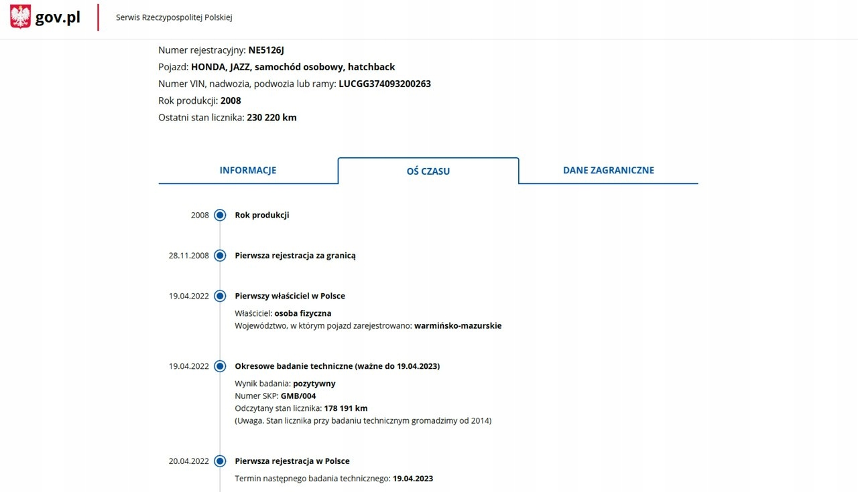Click inspection result 'pozytywny'
Screen dimensions: 858x492
[x=314, y=384]
